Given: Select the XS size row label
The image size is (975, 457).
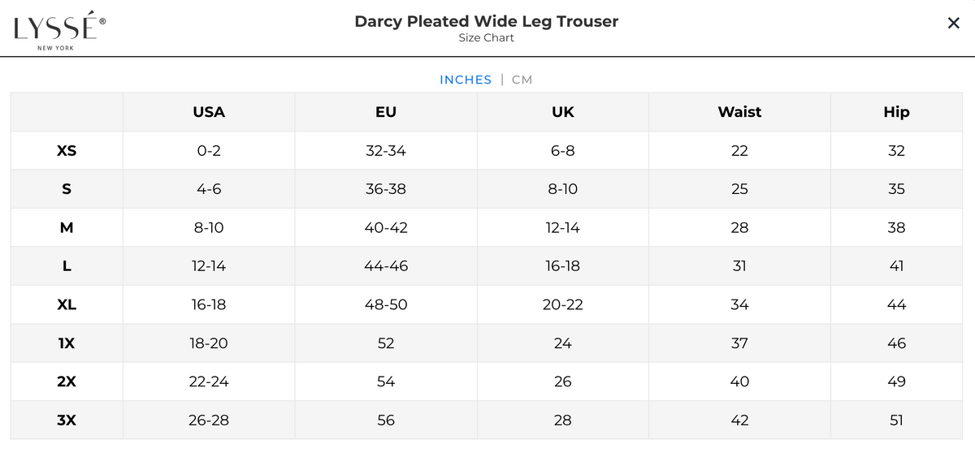Looking at the screenshot, I should (x=67, y=151).
